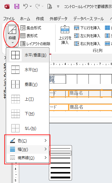
Task: Choose 垂直(V) gridlines option
Action: (28, 84)
